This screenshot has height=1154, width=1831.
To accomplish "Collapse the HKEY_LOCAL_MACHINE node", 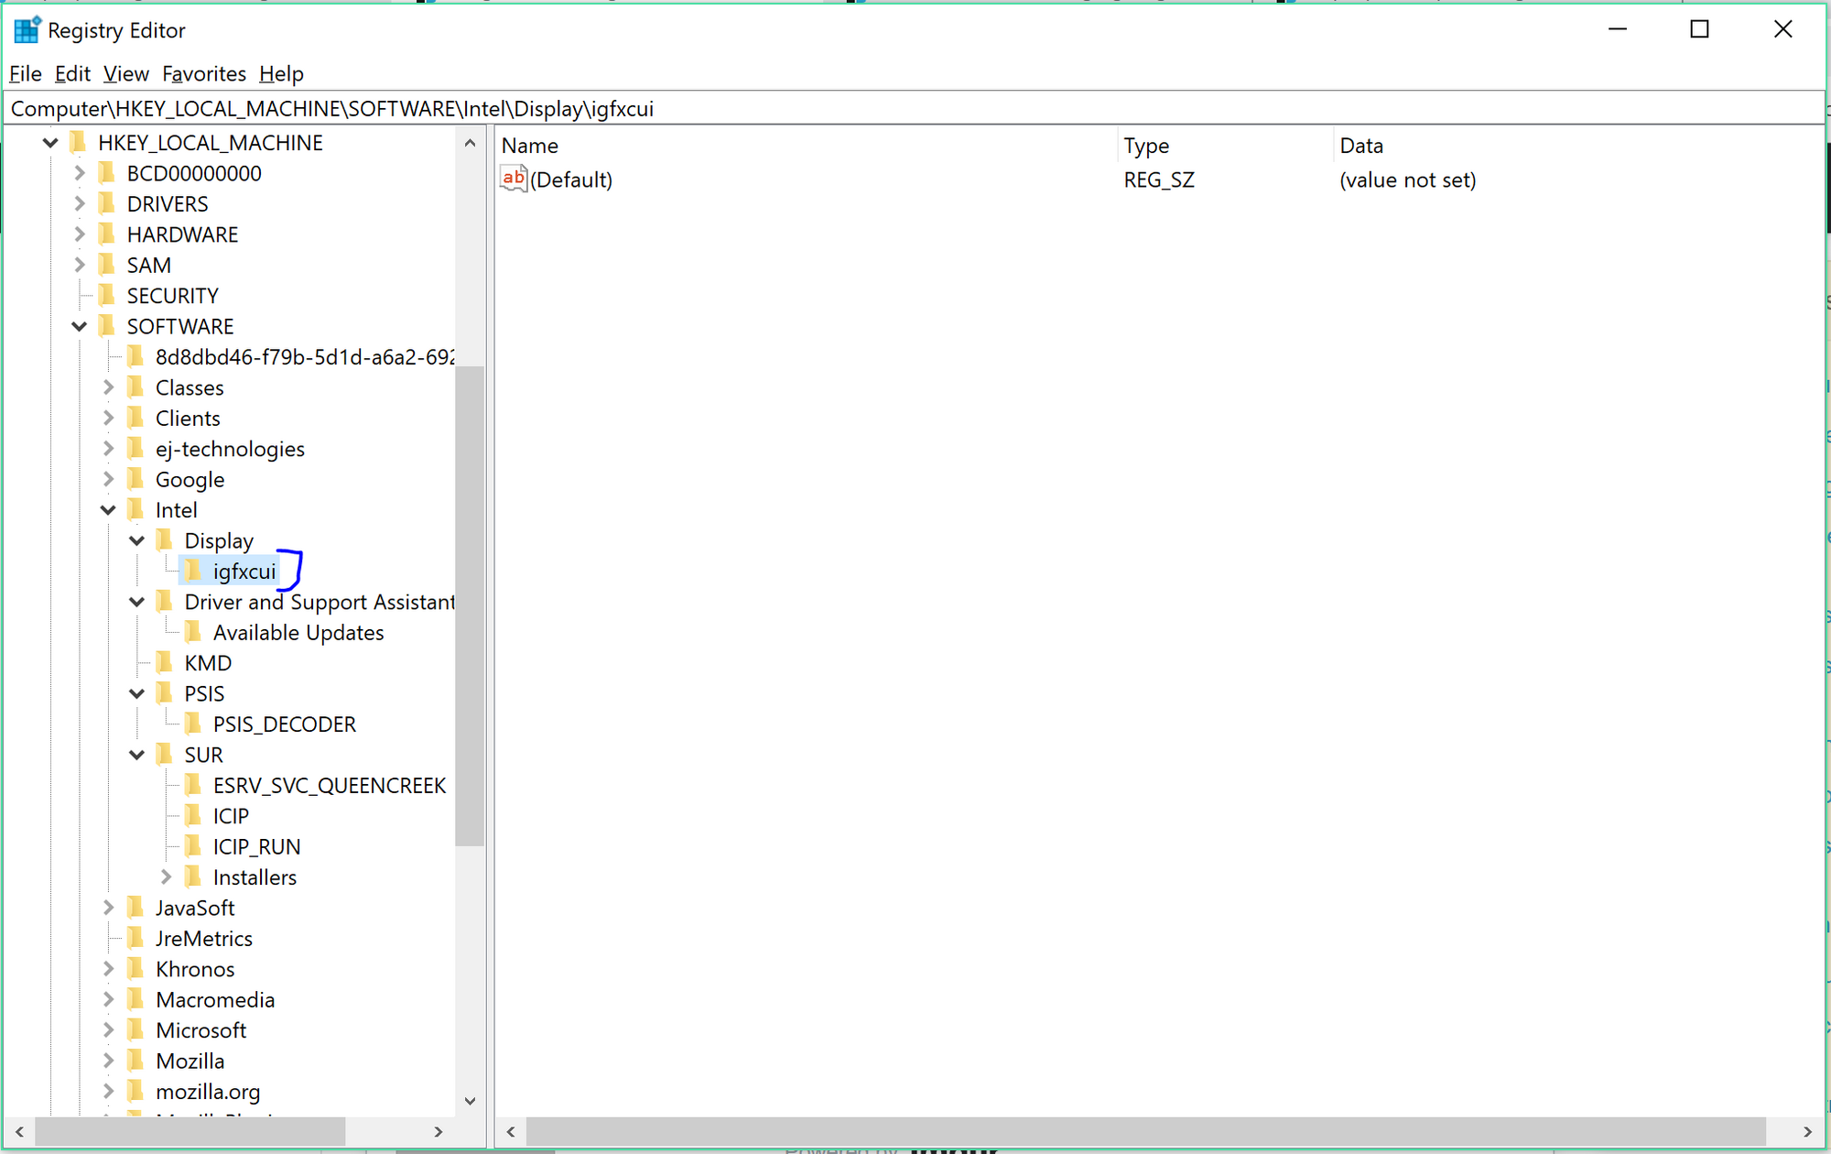I will pyautogui.click(x=50, y=143).
